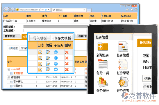
Task: Collapse the 样稿设计 tree node
Action: click(9, 77)
